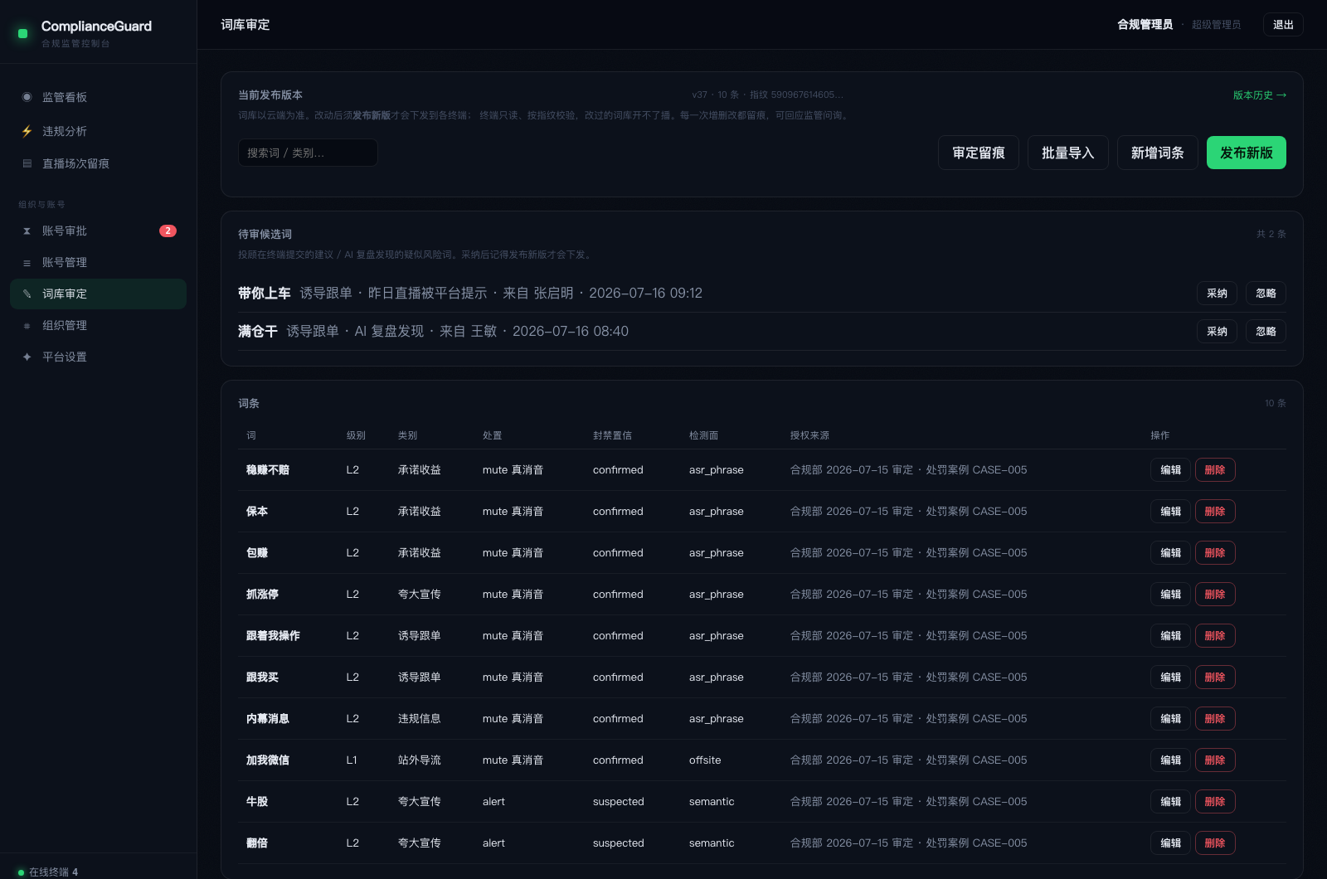Click the 直播场次留痕 sidebar icon
The image size is (1327, 879).
click(x=27, y=163)
